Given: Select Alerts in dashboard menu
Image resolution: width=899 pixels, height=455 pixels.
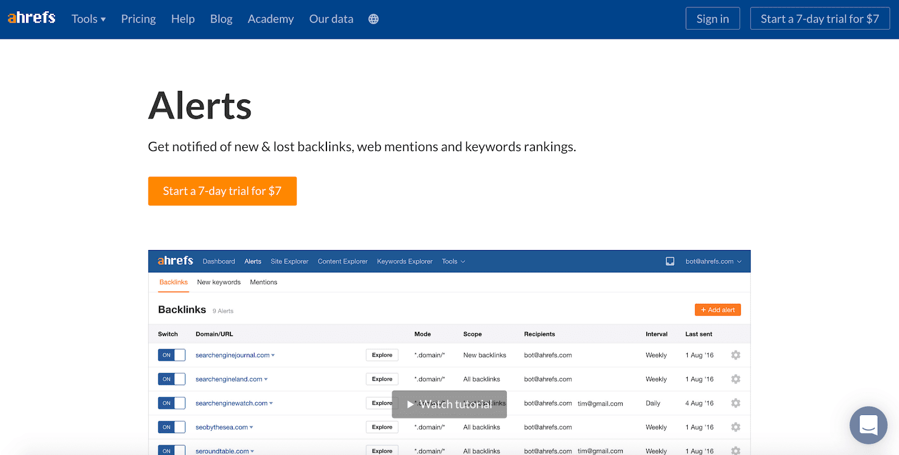Looking at the screenshot, I should click(x=253, y=261).
